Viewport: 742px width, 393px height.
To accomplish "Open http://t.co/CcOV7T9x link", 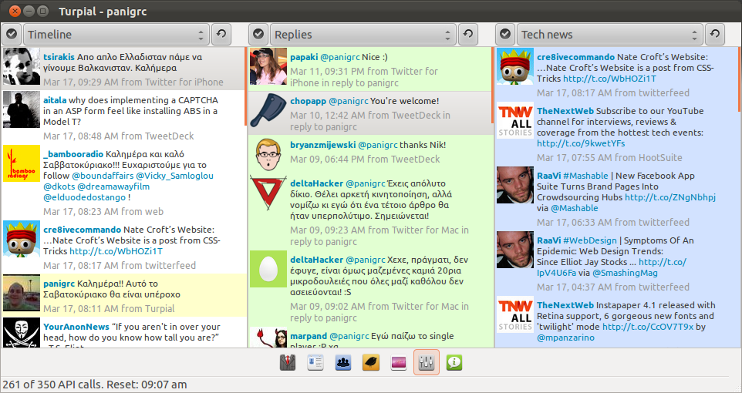I will pyautogui.click(x=648, y=327).
